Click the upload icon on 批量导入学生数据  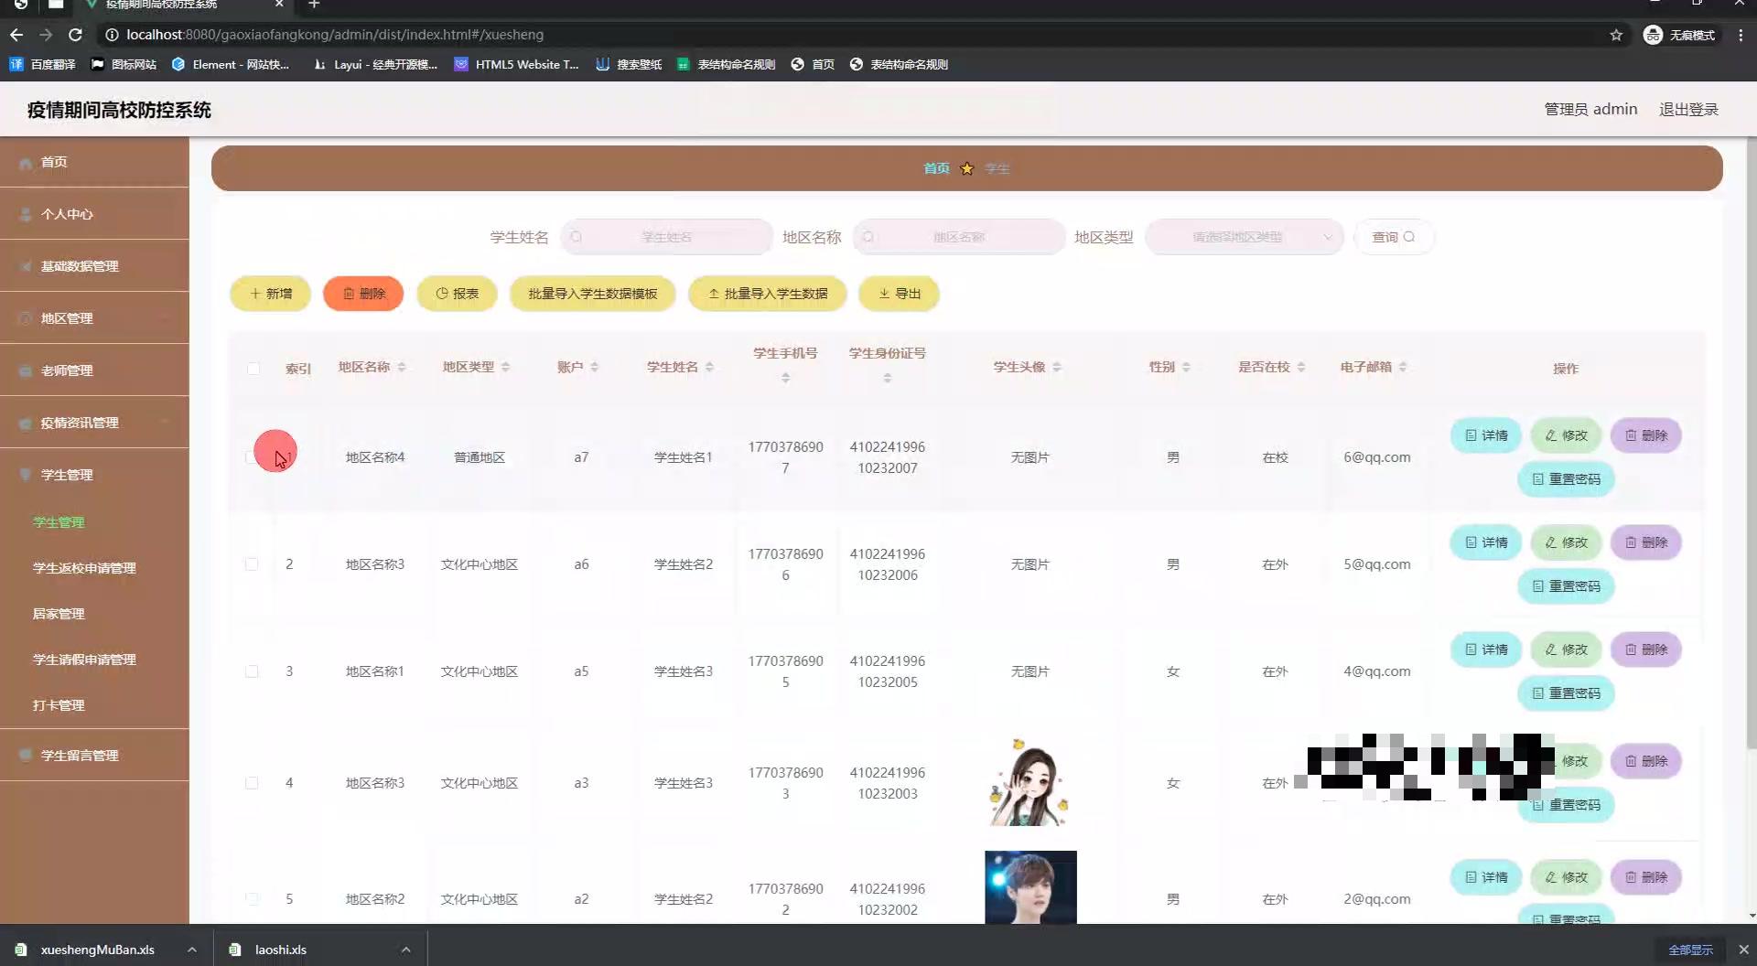coord(713,294)
